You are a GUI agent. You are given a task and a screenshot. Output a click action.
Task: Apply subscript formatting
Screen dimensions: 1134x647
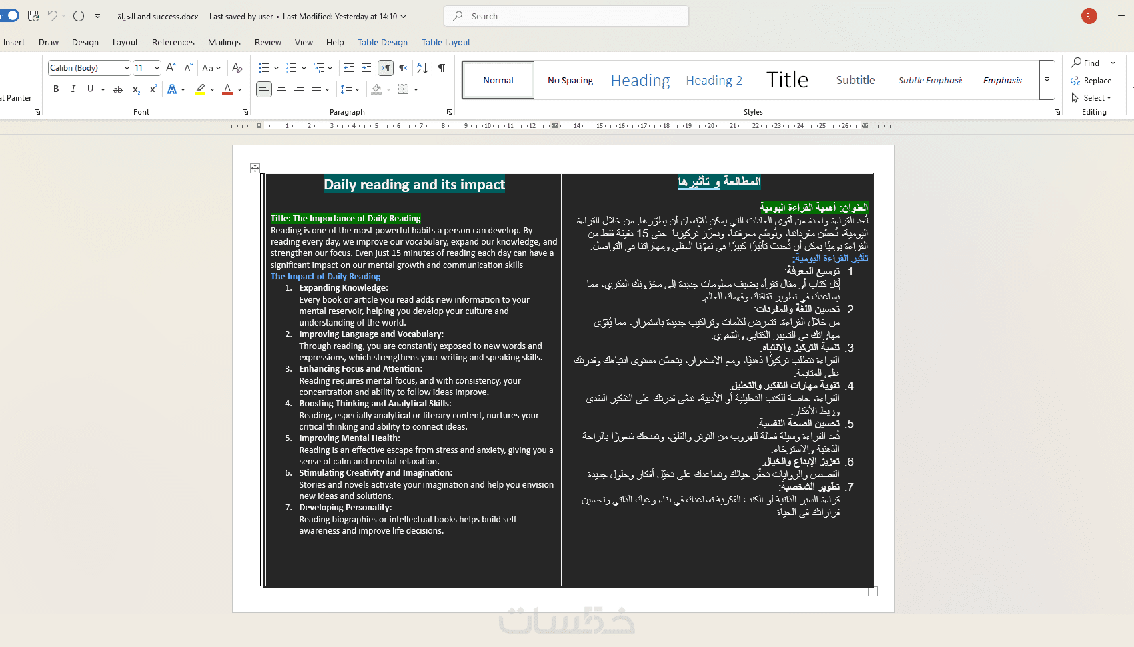point(136,89)
